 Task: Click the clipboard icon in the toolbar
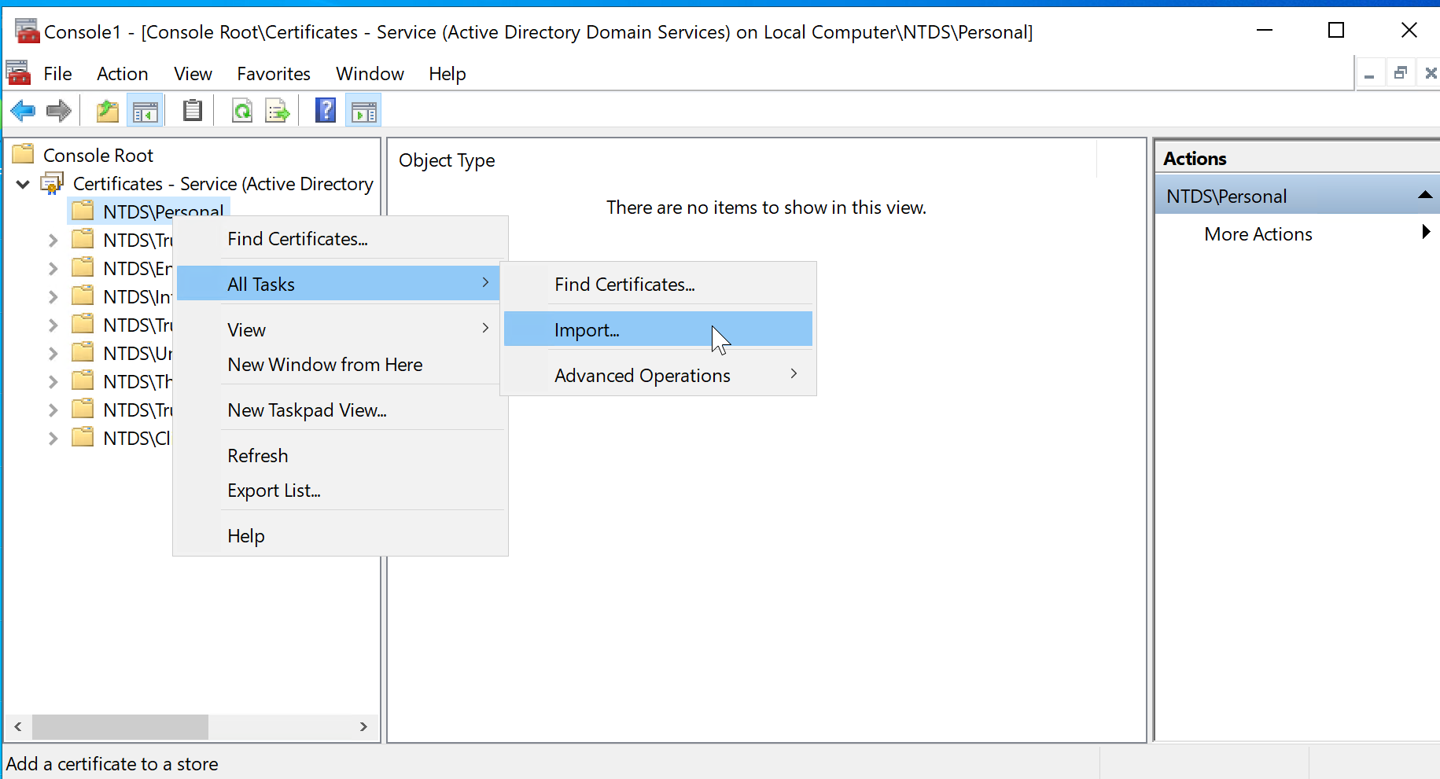pos(193,111)
